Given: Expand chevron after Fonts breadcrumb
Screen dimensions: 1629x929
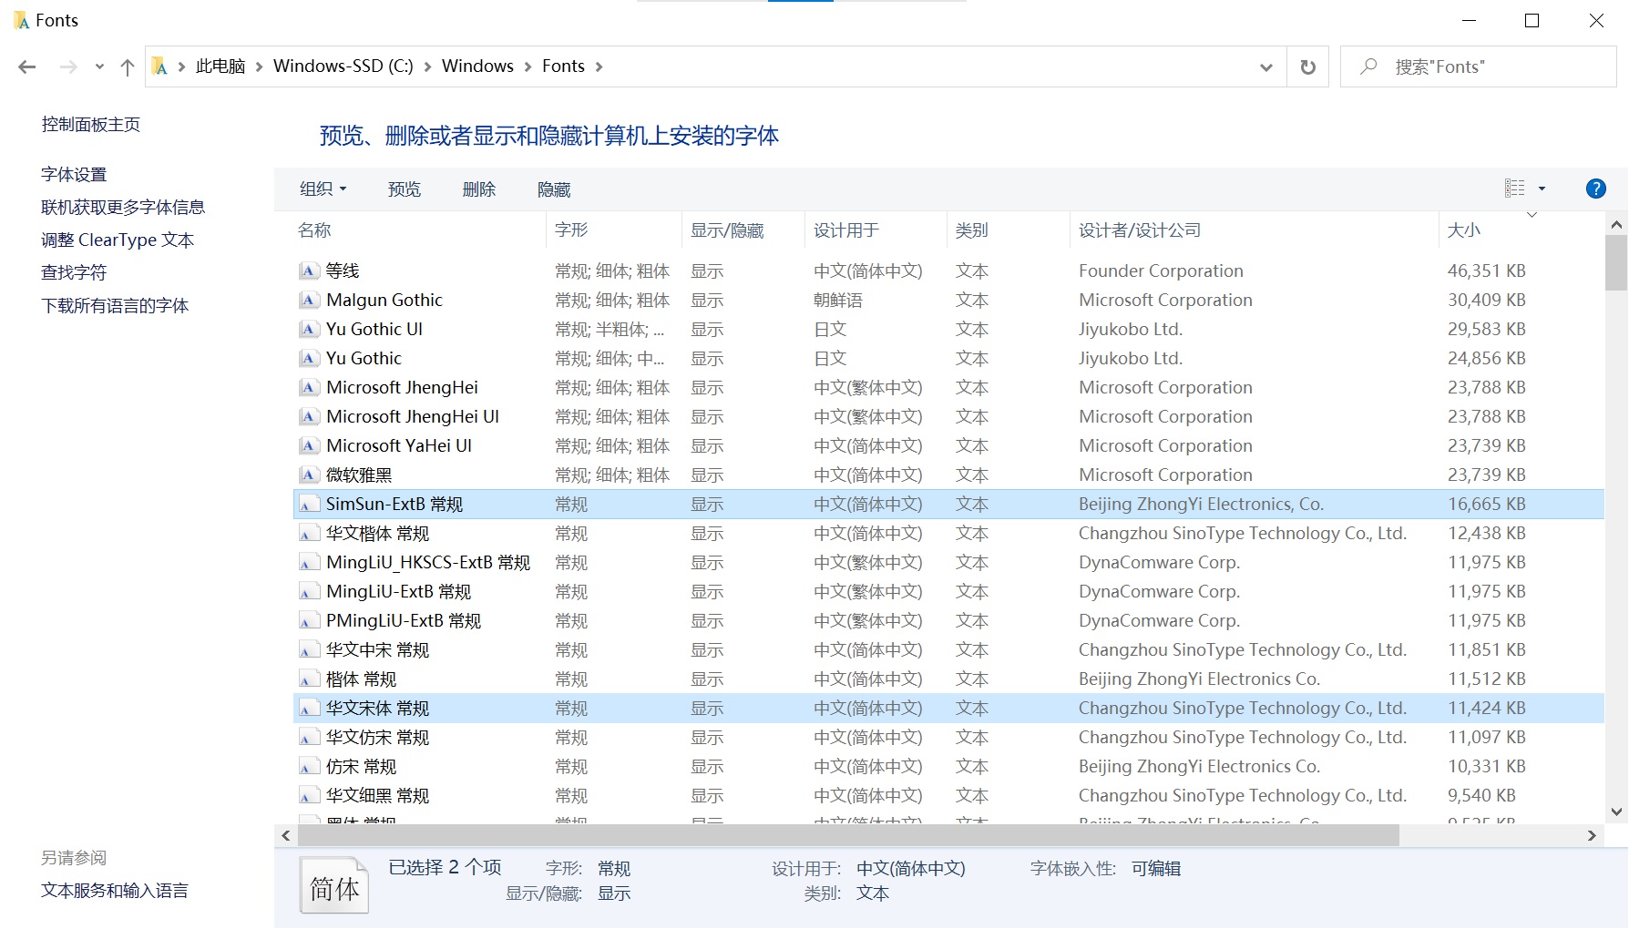Looking at the screenshot, I should point(599,66).
